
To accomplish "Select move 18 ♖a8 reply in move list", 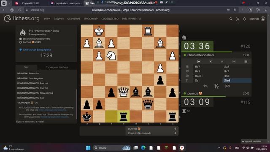I will coord(237,67).
